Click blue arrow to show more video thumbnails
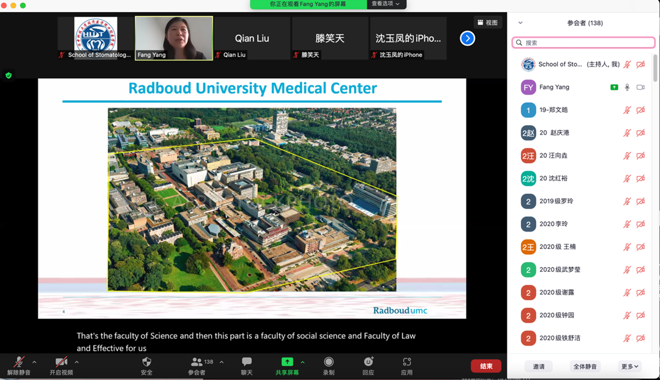This screenshot has height=380, width=660. click(467, 38)
